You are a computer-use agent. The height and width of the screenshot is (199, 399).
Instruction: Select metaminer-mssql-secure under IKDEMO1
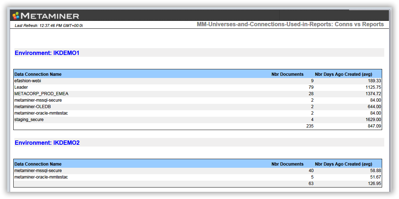click(38, 100)
